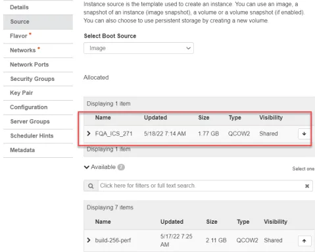Image resolution: width=315 pixels, height=252 pixels.
Task: Click the 2.11 GB size cell
Action: (216, 240)
